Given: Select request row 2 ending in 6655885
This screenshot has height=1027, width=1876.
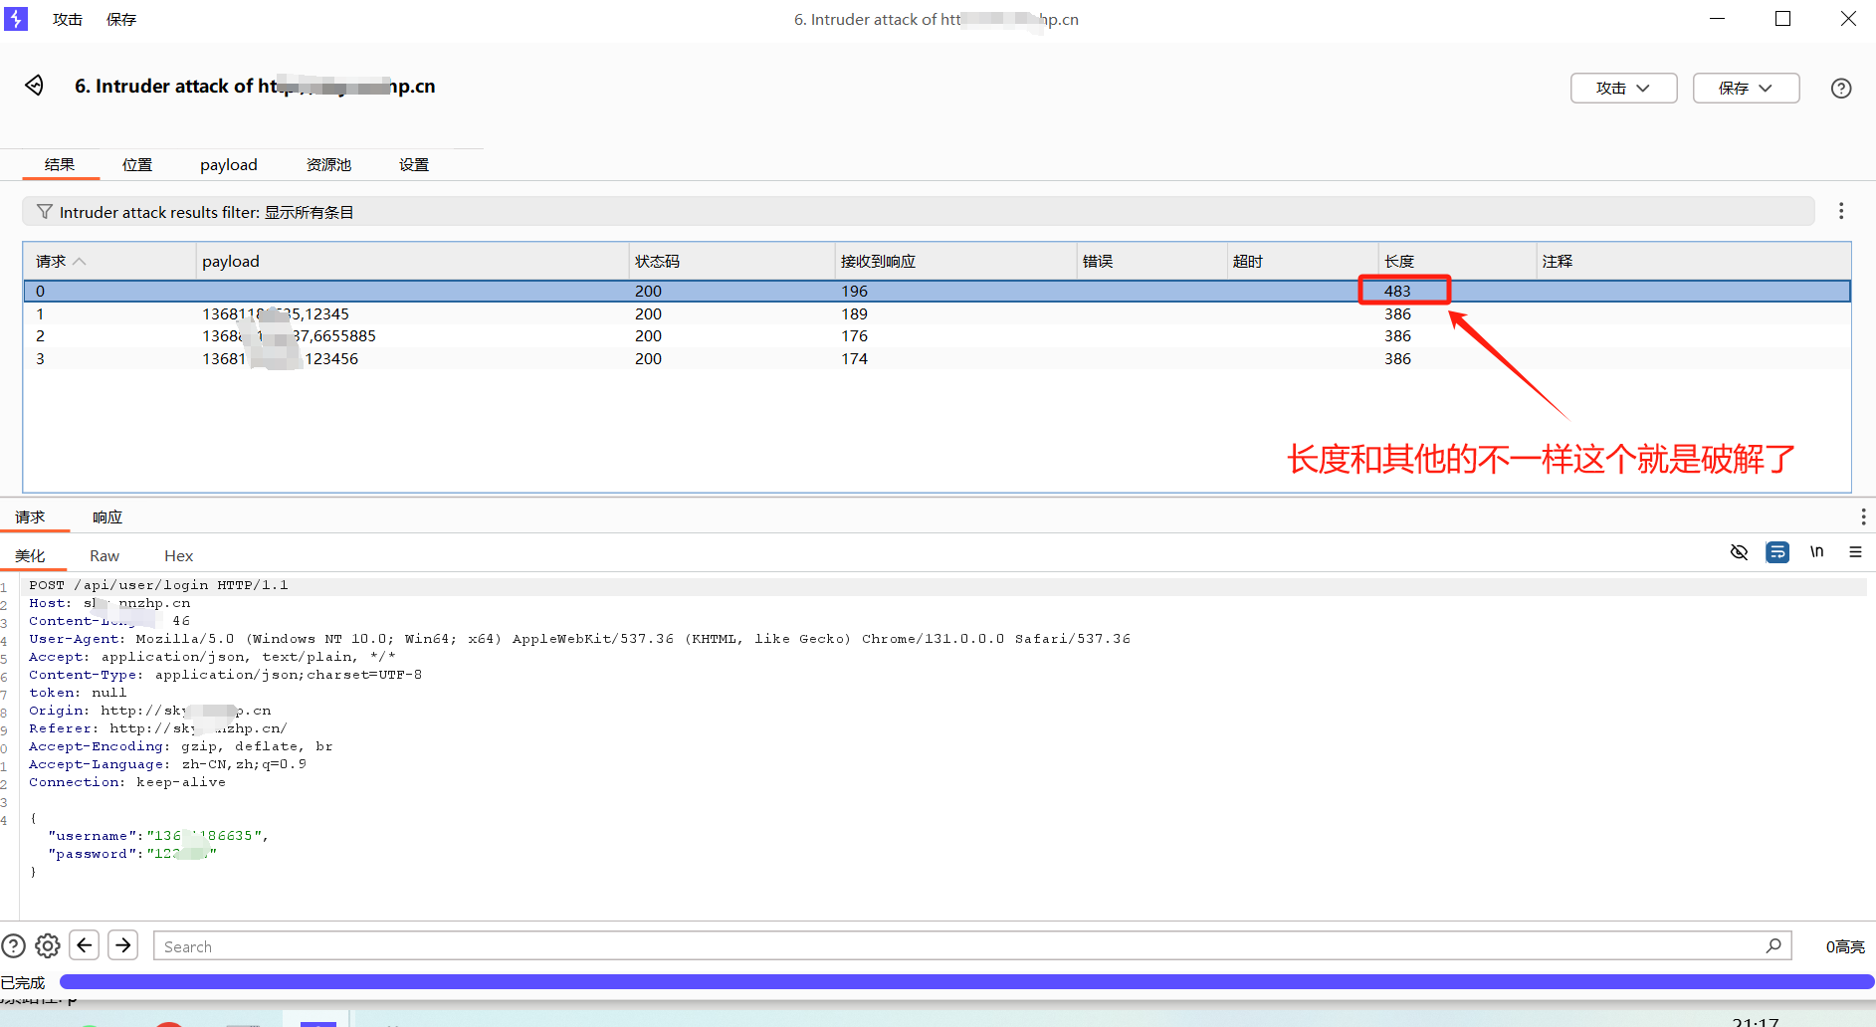Looking at the screenshot, I should [x=937, y=335].
